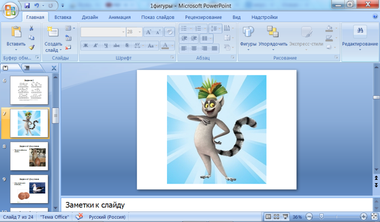Open Рецензирование tab

coord(203,17)
